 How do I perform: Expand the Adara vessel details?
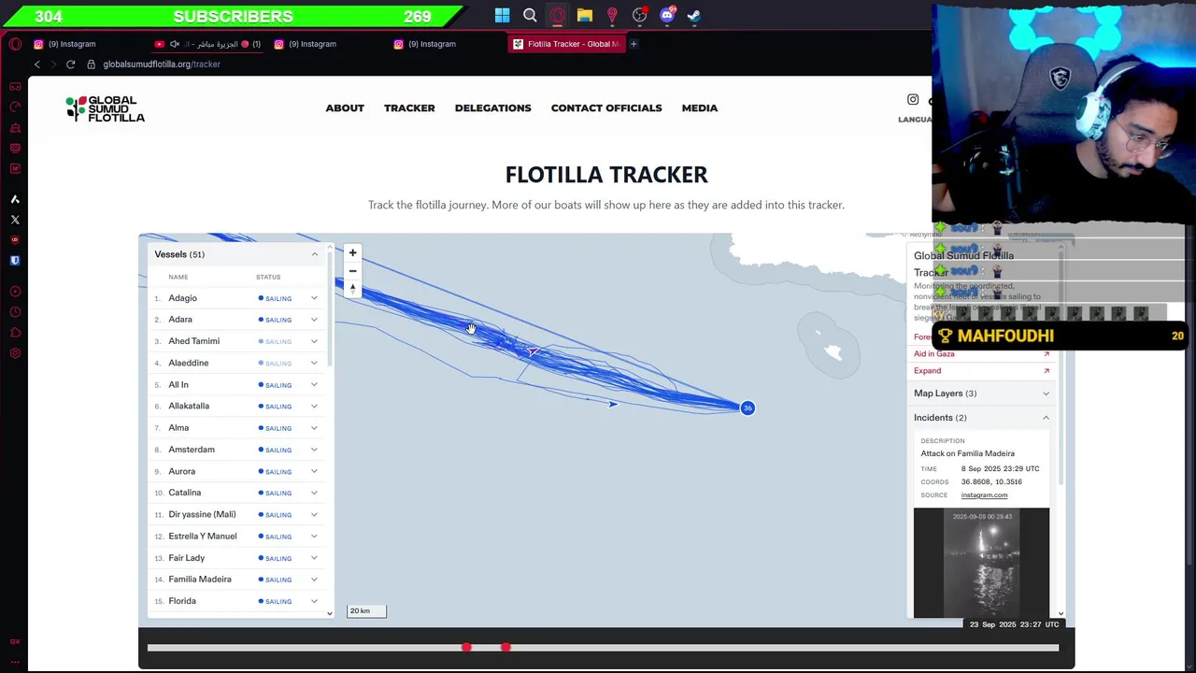pos(314,320)
